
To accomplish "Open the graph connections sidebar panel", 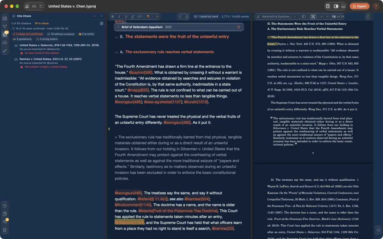I will (x=5, y=26).
